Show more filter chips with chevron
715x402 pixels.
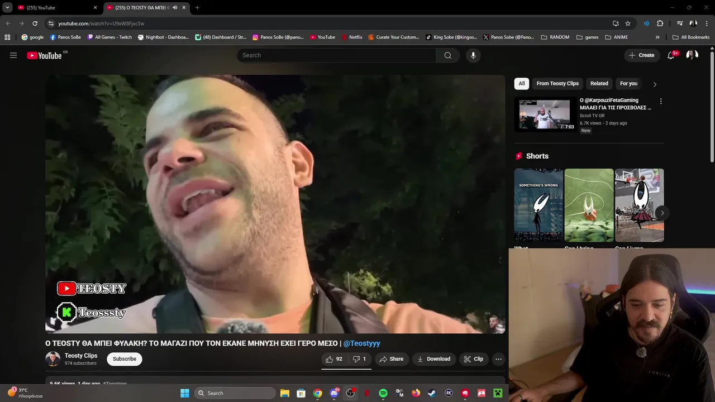[655, 84]
